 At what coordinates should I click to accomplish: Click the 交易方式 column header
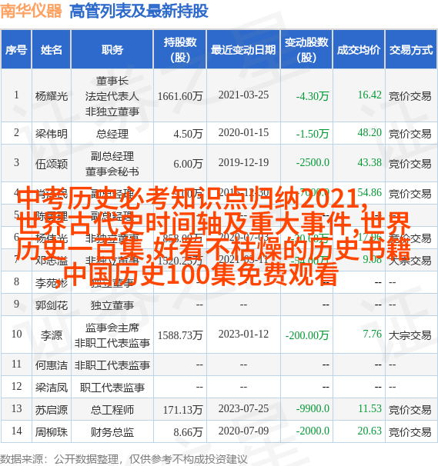[x=411, y=50]
